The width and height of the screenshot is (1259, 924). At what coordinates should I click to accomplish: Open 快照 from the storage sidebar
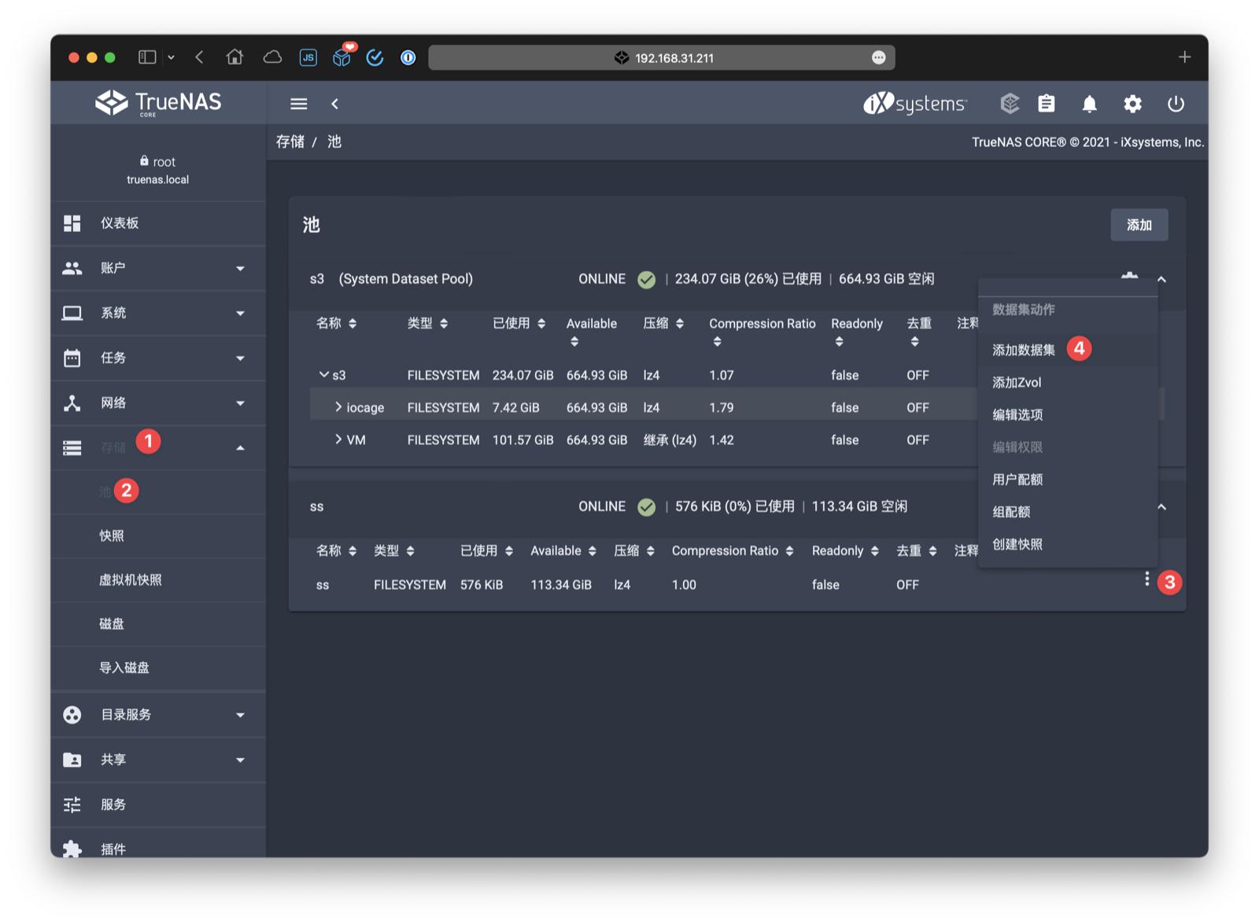114,536
